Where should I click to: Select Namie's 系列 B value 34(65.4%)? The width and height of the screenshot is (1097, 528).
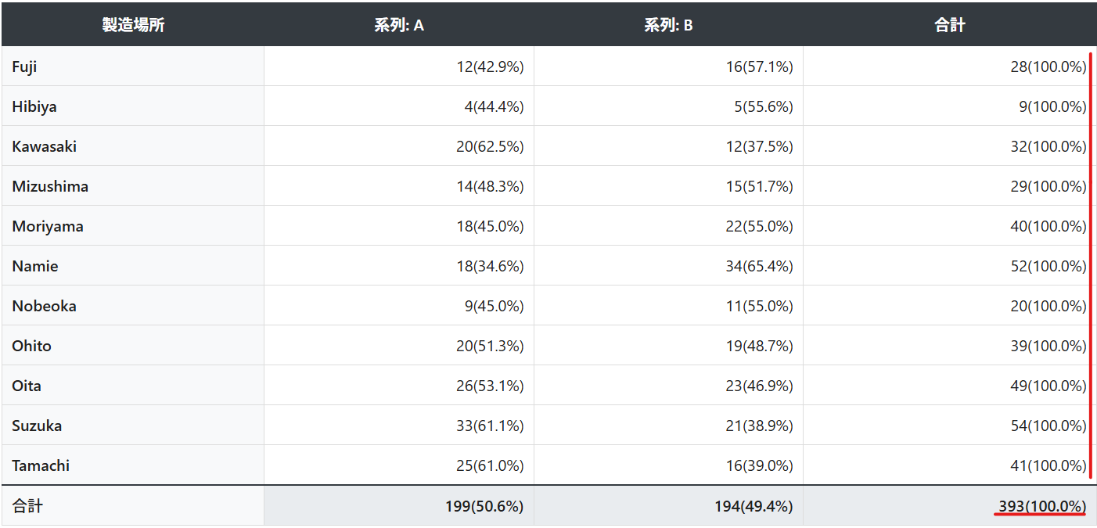(x=759, y=266)
